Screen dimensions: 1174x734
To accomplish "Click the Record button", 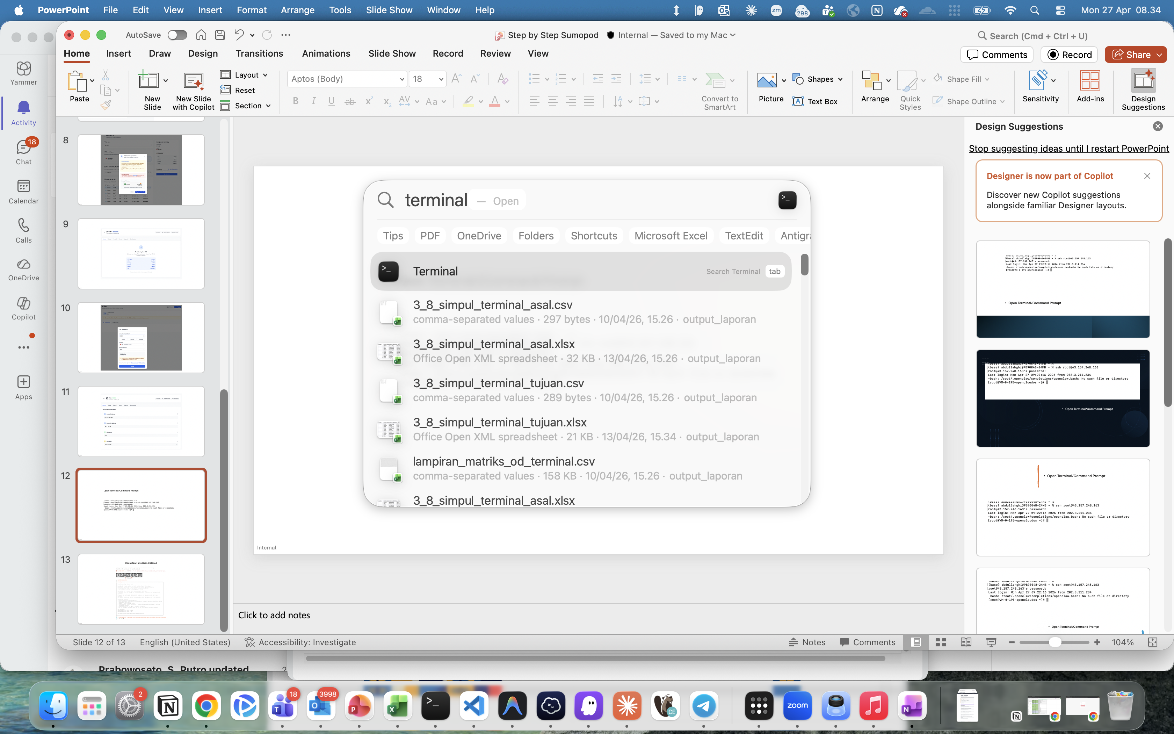I will [1069, 55].
